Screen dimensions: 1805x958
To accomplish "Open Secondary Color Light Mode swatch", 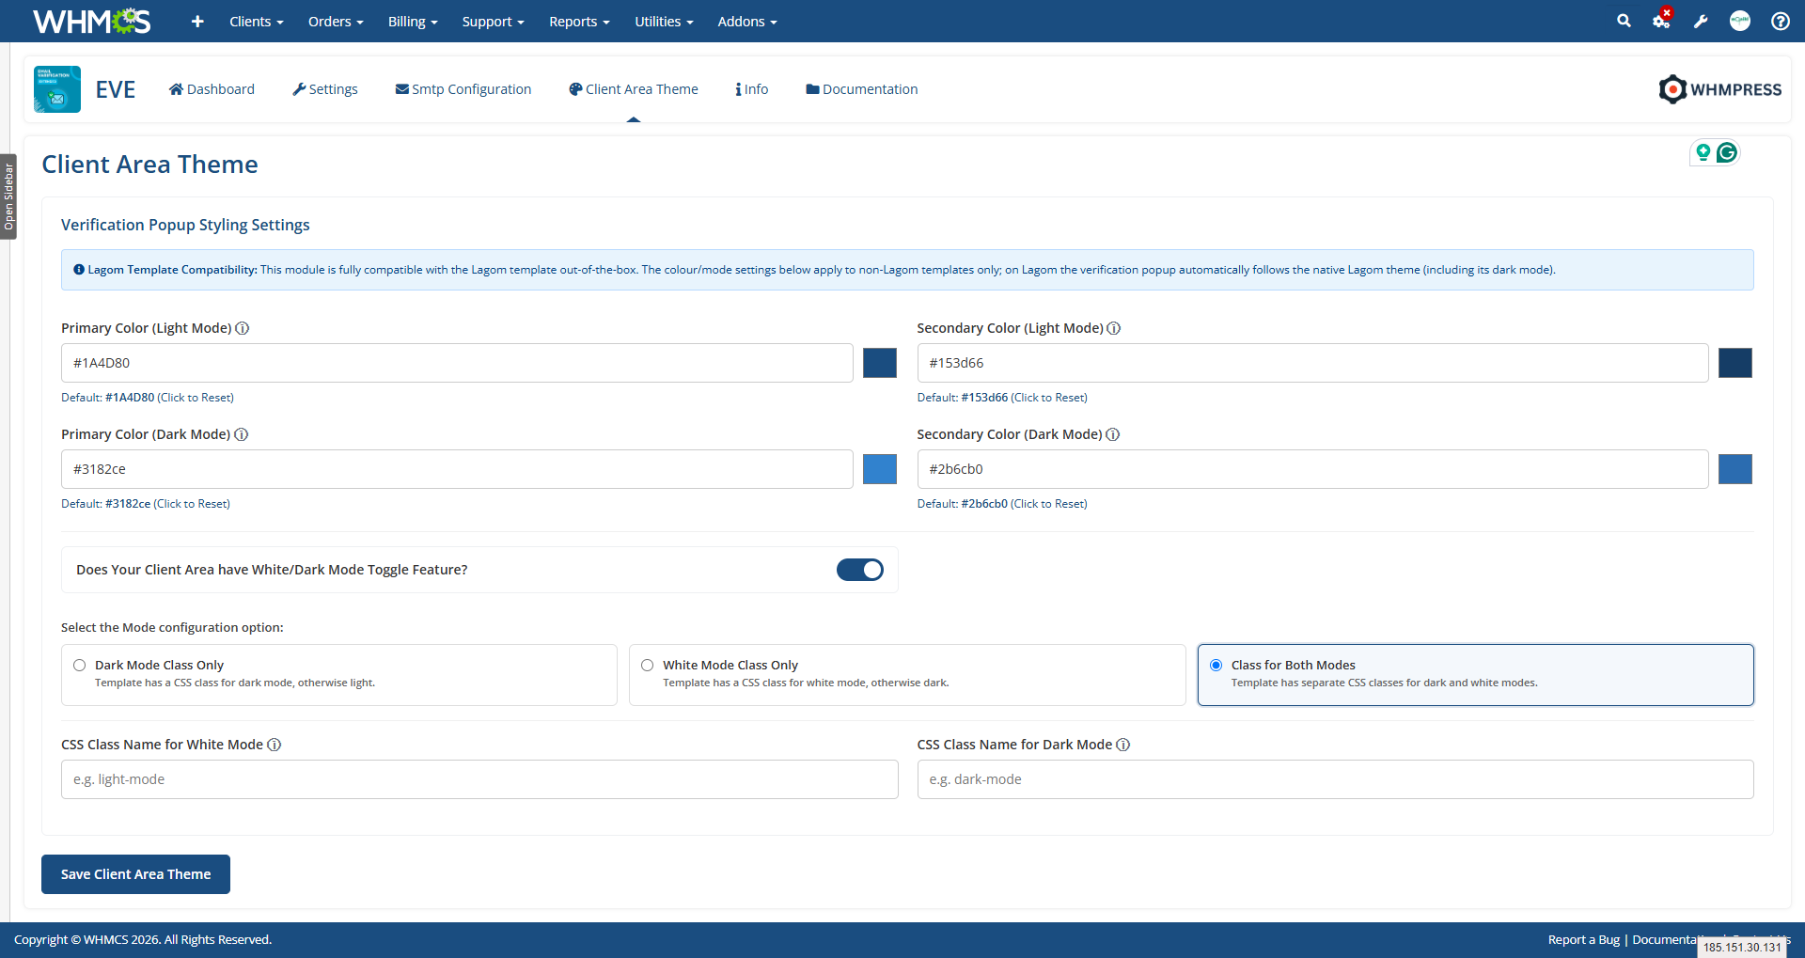I will pyautogui.click(x=1735, y=363).
